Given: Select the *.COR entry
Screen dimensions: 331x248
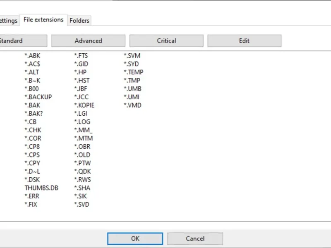Looking at the screenshot, I should tap(33, 138).
